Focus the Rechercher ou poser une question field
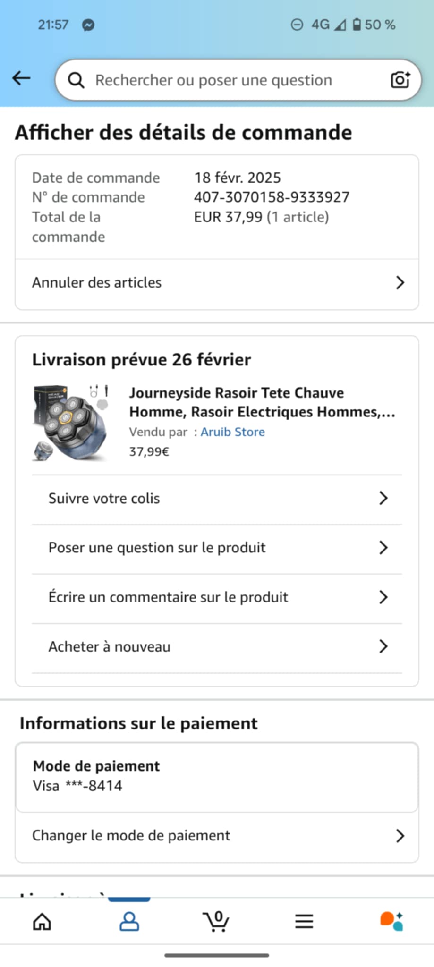Viewport: 434px width, 967px height. pos(238,80)
